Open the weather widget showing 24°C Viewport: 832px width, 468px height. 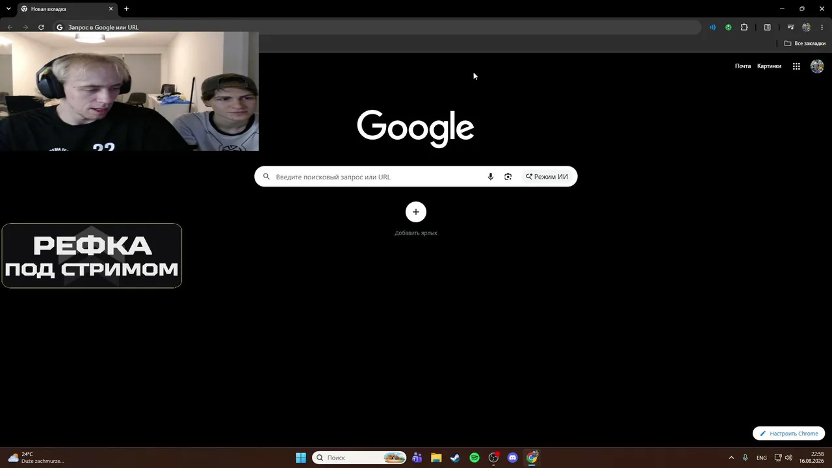tap(36, 458)
